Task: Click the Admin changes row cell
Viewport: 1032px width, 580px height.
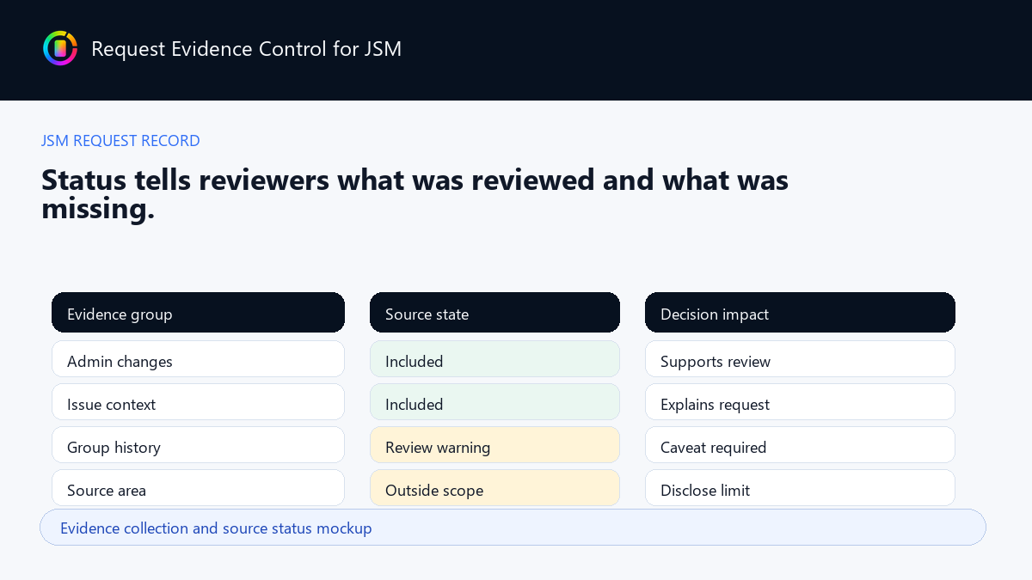Action: tap(198, 359)
